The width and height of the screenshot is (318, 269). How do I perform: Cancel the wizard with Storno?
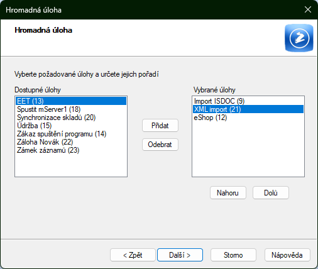[x=233, y=255]
